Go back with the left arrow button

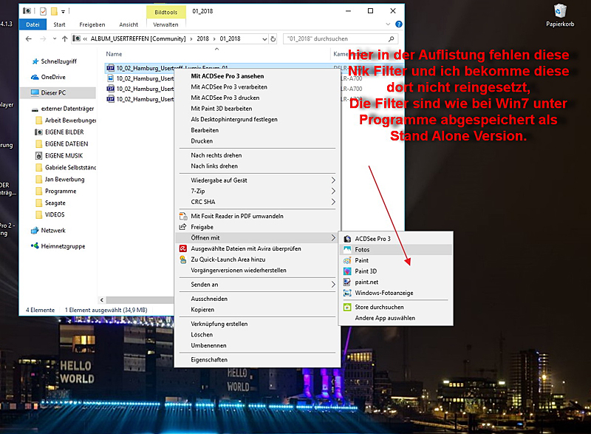click(x=29, y=39)
